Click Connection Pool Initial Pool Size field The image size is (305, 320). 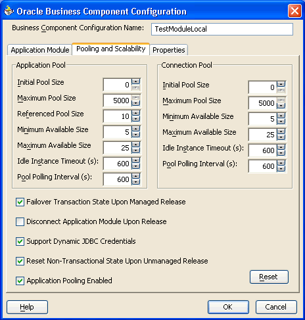pyautogui.click(x=263, y=87)
